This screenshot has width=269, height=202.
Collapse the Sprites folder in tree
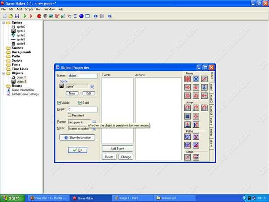pyautogui.click(x=3, y=23)
